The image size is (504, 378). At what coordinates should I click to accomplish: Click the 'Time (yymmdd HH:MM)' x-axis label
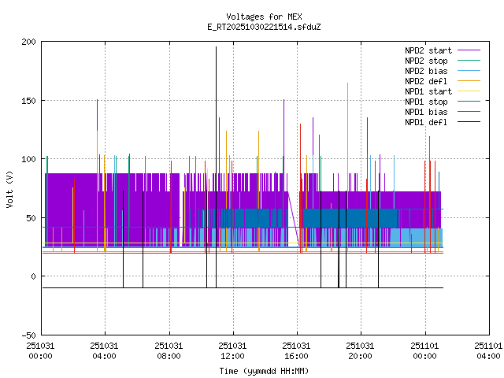264,370
